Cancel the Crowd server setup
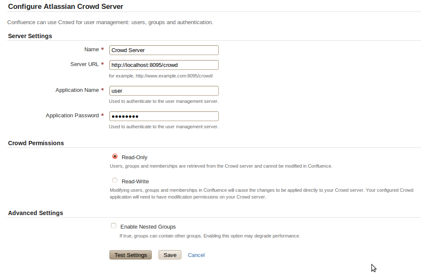 pyautogui.click(x=196, y=255)
